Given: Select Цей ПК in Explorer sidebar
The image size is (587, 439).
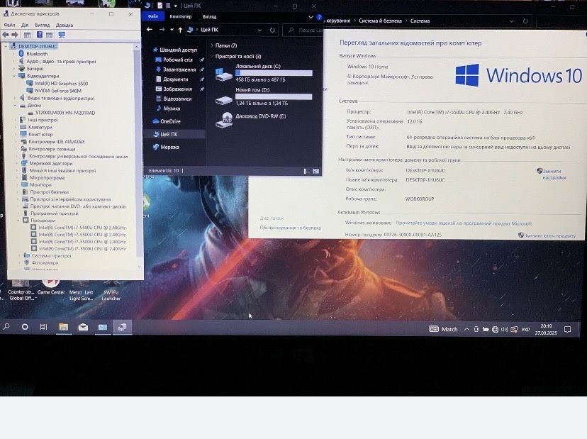Looking at the screenshot, I should point(169,134).
